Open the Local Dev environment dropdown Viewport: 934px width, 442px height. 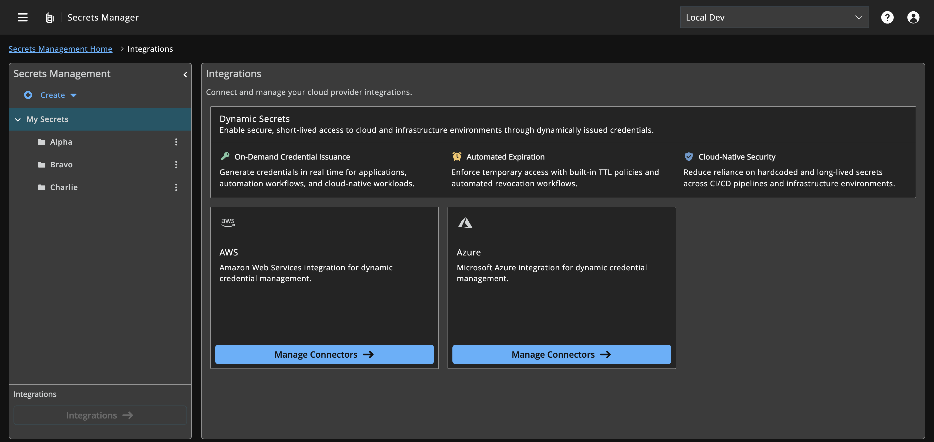(x=774, y=17)
